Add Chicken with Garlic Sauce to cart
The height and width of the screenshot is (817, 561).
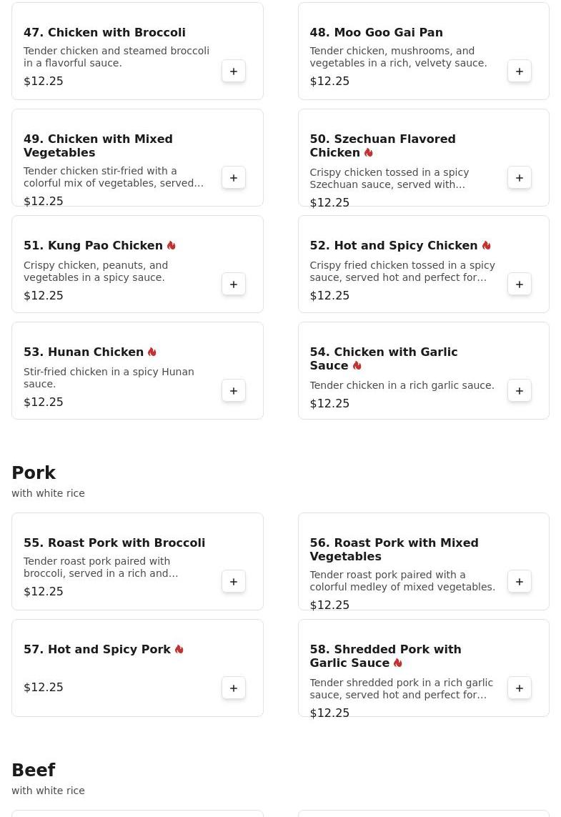(x=520, y=391)
